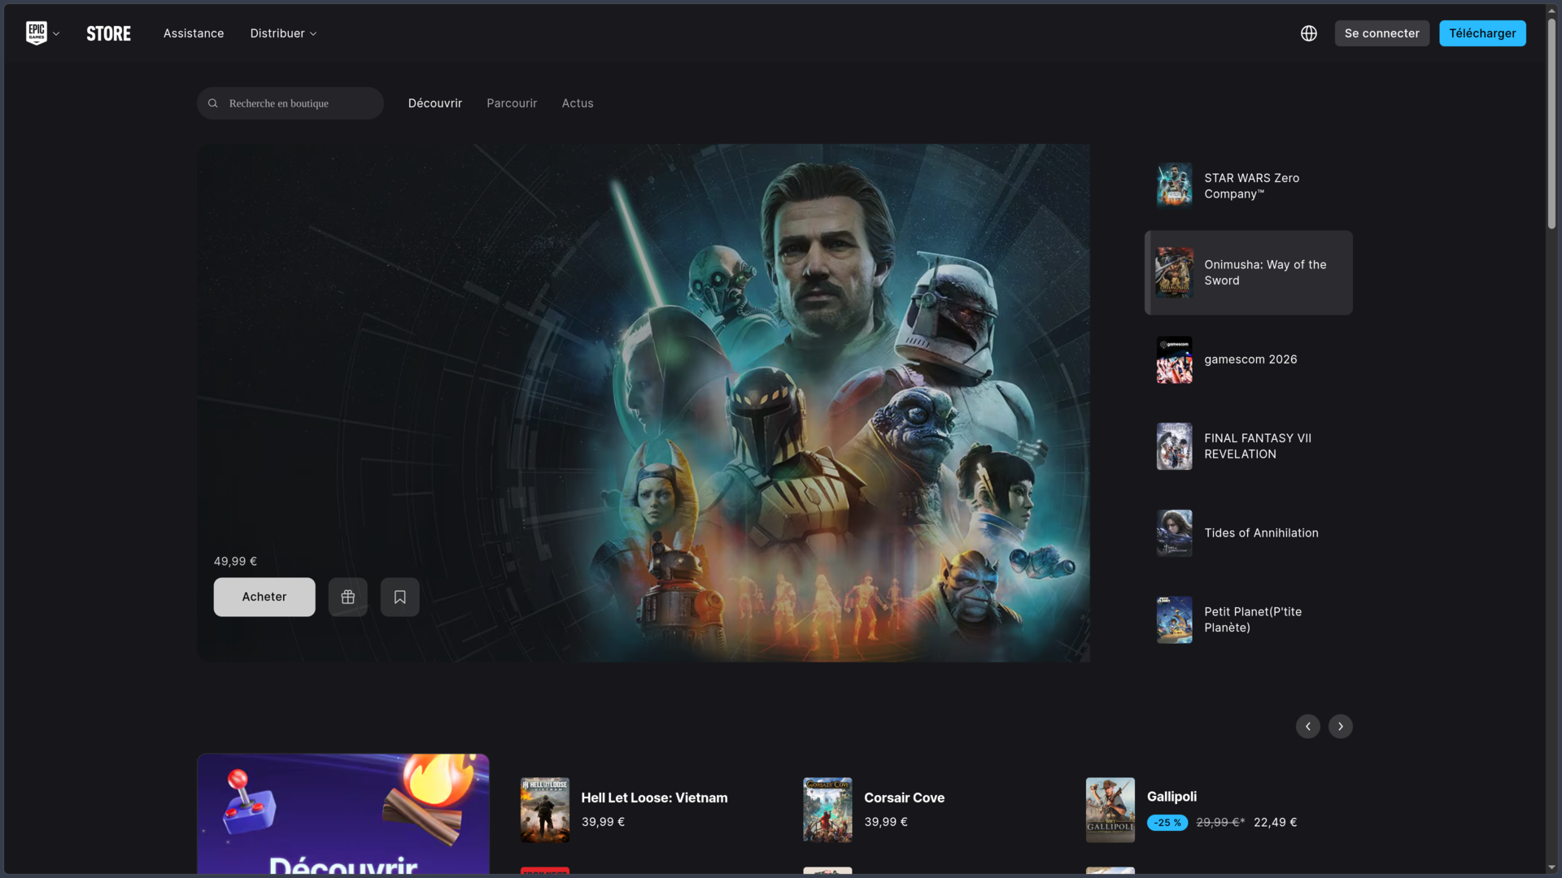This screenshot has width=1562, height=878.
Task: Add to wishlist with the bookmark icon
Action: coord(400,597)
